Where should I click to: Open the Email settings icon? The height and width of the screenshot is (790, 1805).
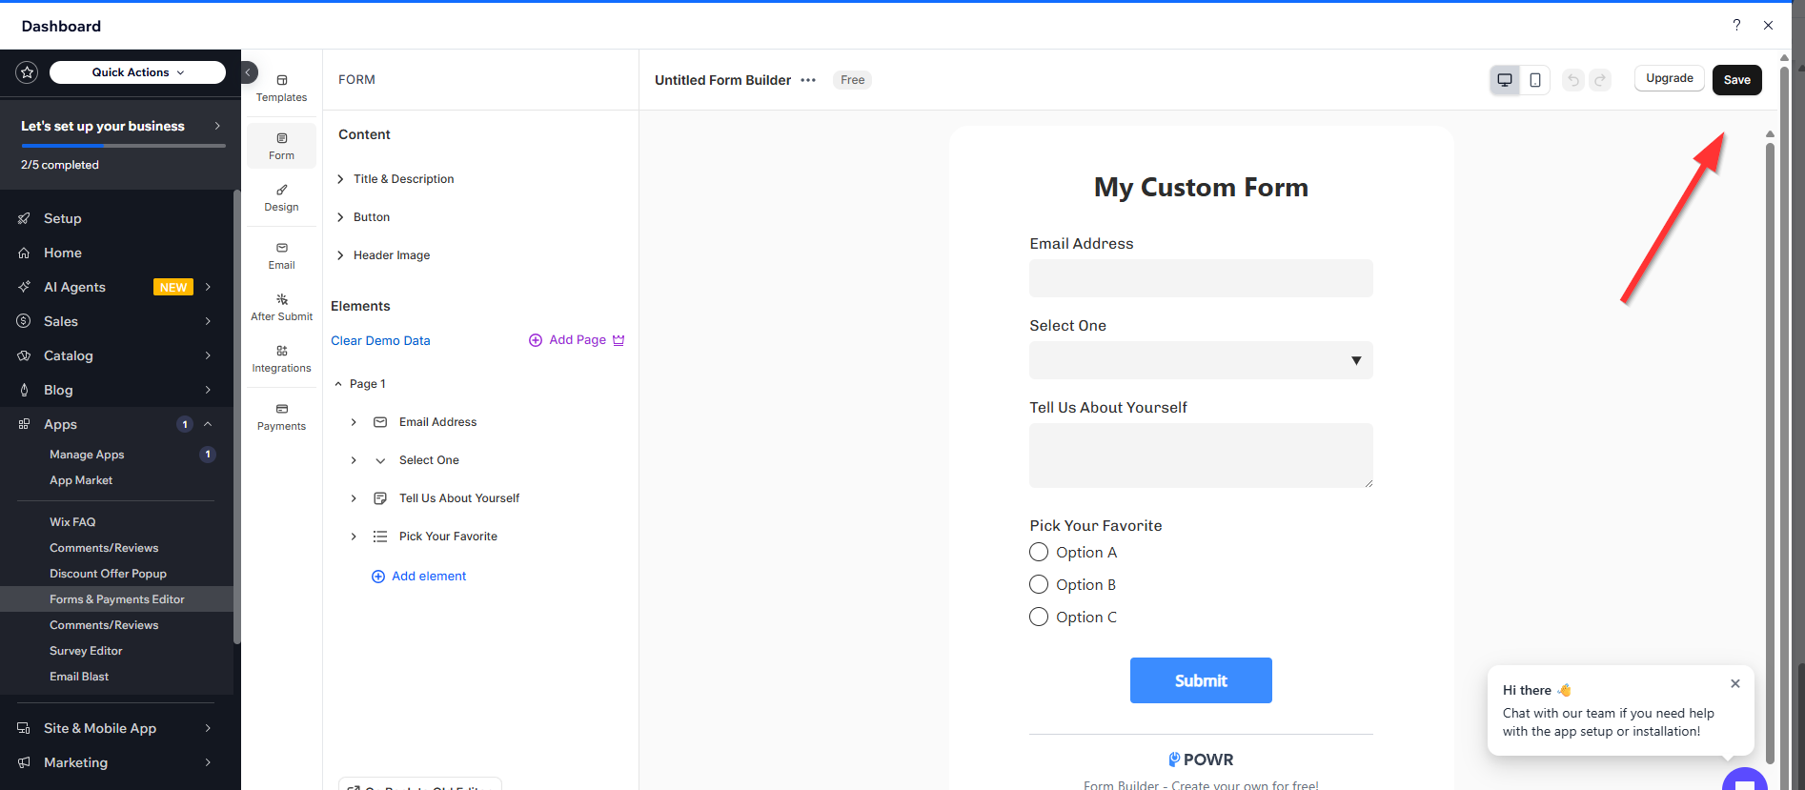tap(282, 248)
